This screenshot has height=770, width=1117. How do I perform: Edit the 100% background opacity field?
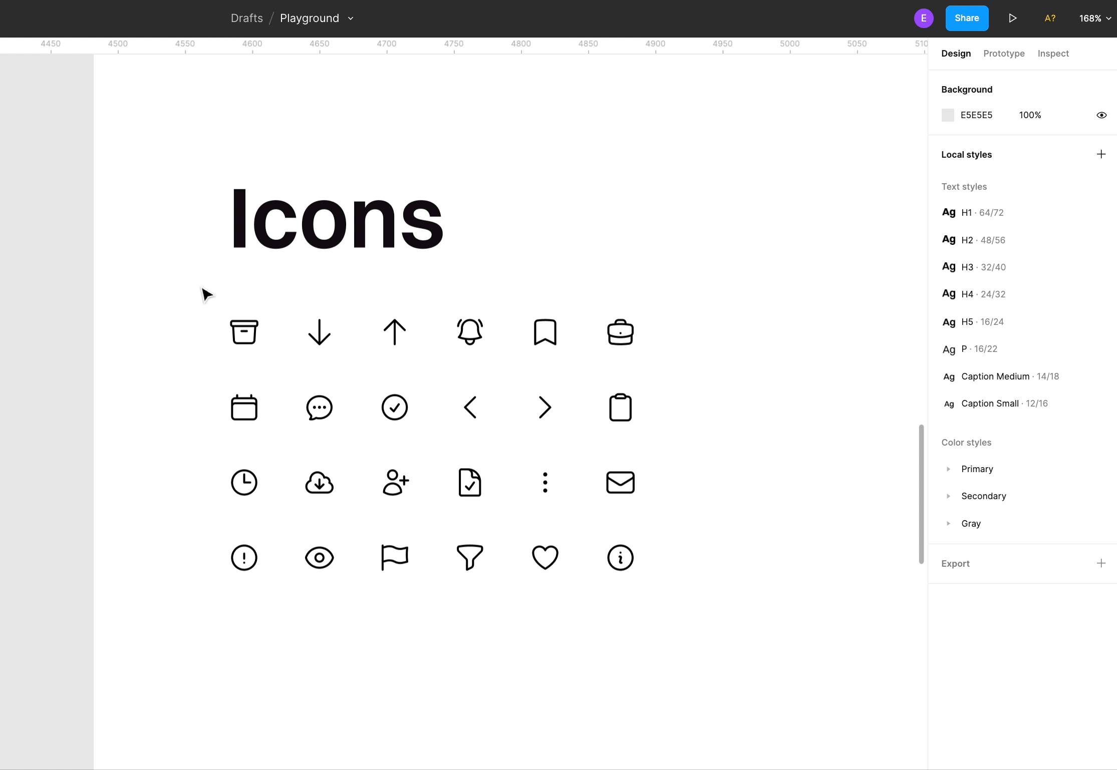pos(1030,115)
